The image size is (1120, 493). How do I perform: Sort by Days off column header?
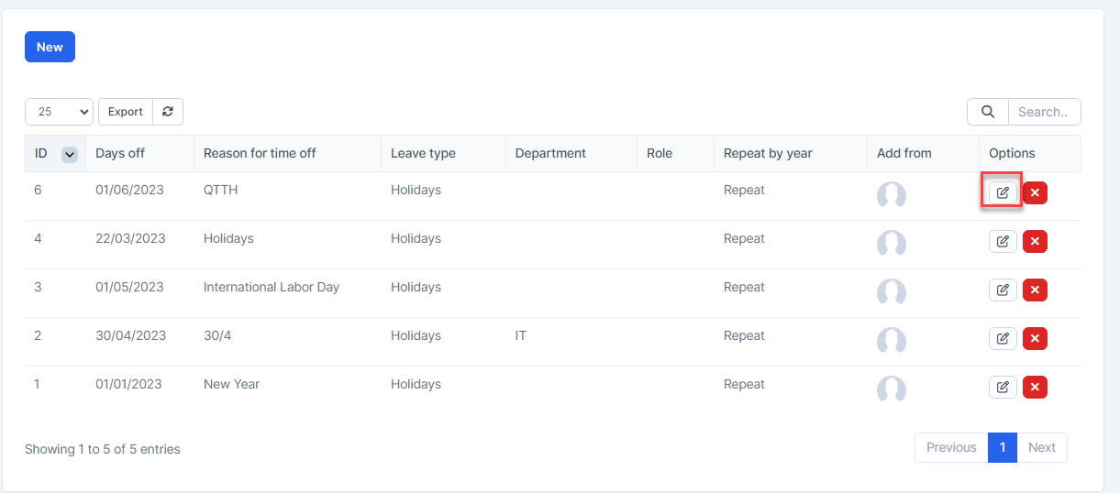click(120, 153)
